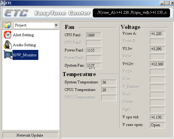174x139 pixels.
Task: Click the ETC dotted logo in banner
Action: (x=16, y=13)
